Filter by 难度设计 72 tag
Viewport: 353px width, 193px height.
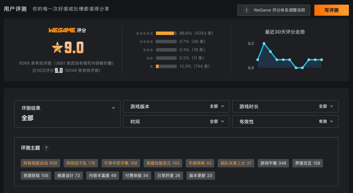pyautogui.click(x=69, y=175)
